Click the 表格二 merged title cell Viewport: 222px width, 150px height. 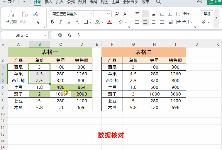144,52
